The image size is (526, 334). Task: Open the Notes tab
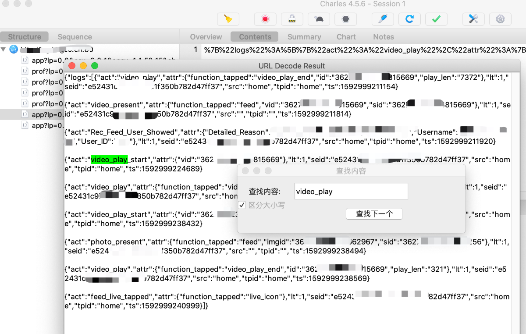[x=384, y=37]
